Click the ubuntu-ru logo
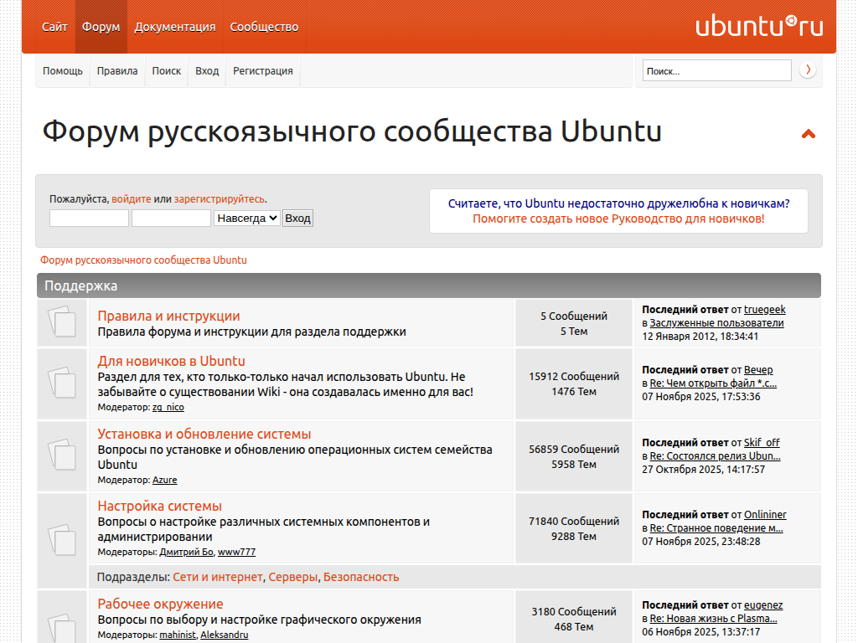858x643 pixels. tap(759, 26)
